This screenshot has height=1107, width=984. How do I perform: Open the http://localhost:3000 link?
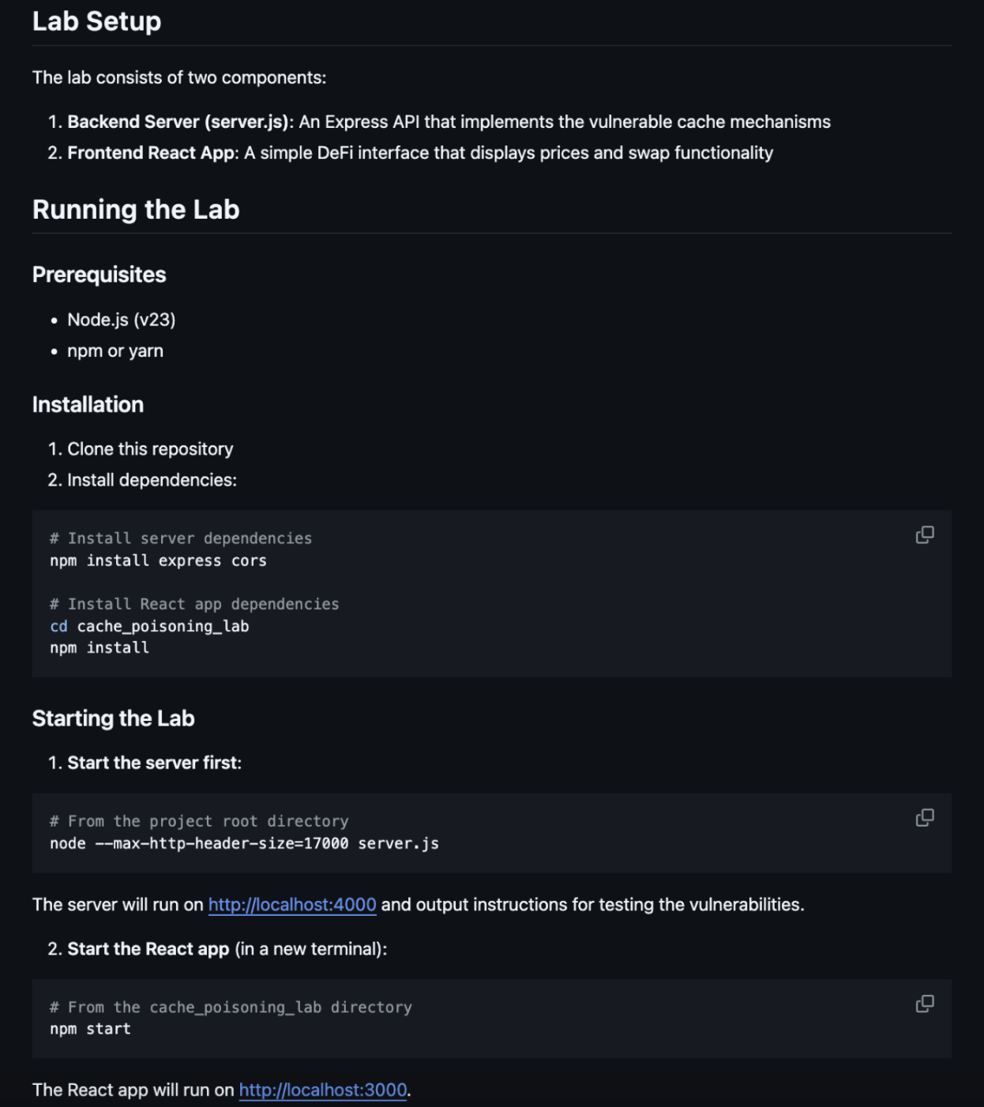tap(323, 1090)
